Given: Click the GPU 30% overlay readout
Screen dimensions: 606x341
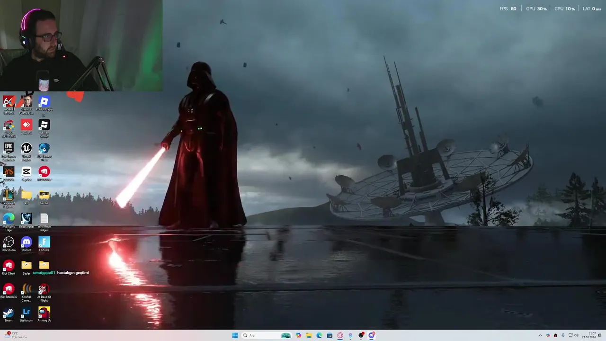Looking at the screenshot, I should pos(536,9).
